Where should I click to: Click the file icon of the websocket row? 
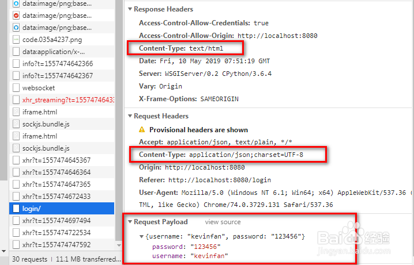click(16, 88)
